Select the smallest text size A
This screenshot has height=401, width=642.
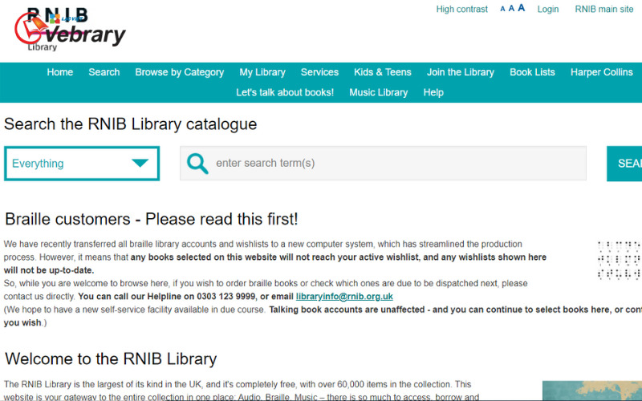pos(502,9)
